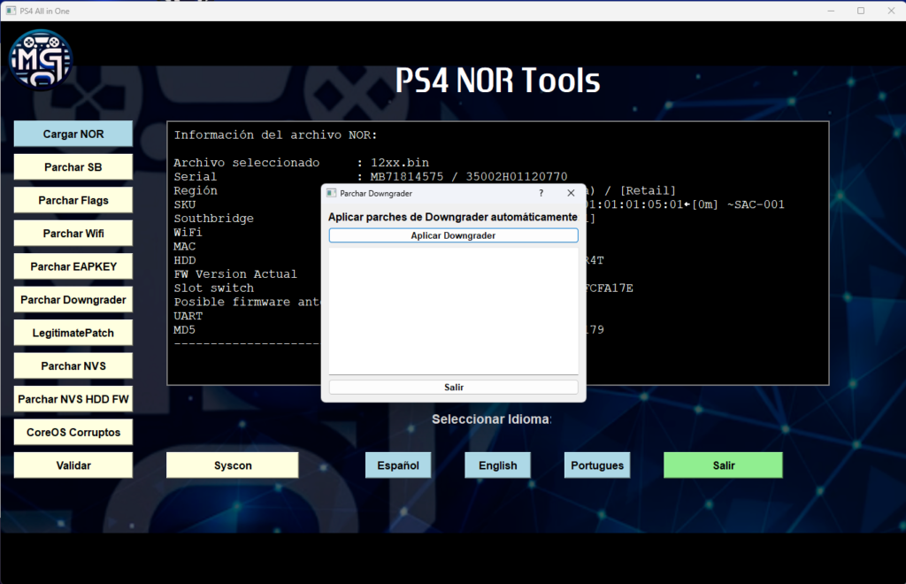Click Salir inside the downgrader dialog
Image resolution: width=906 pixels, height=584 pixels.
coord(453,388)
